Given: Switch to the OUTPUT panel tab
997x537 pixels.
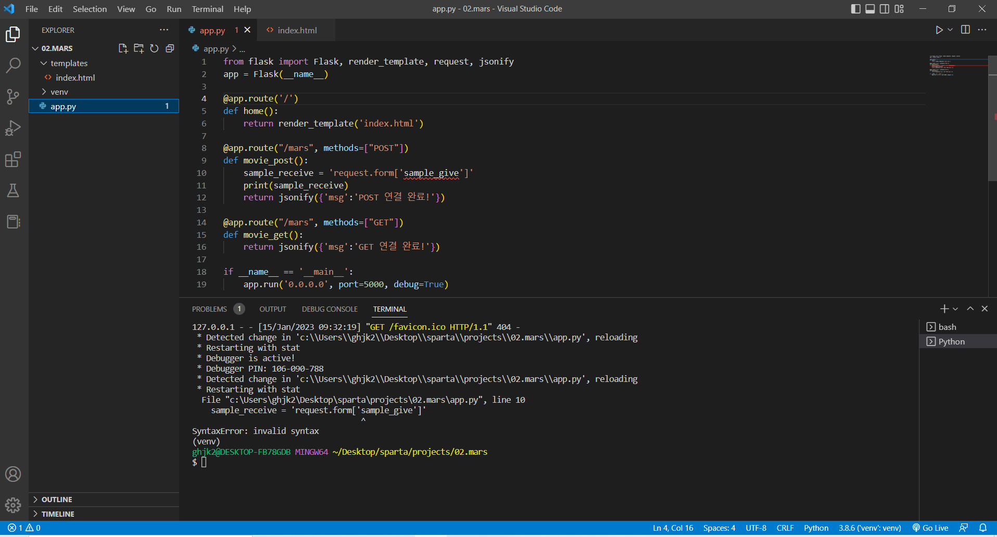Looking at the screenshot, I should [x=273, y=309].
